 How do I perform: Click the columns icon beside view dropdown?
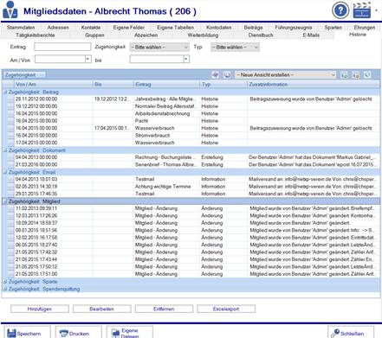coord(227,75)
